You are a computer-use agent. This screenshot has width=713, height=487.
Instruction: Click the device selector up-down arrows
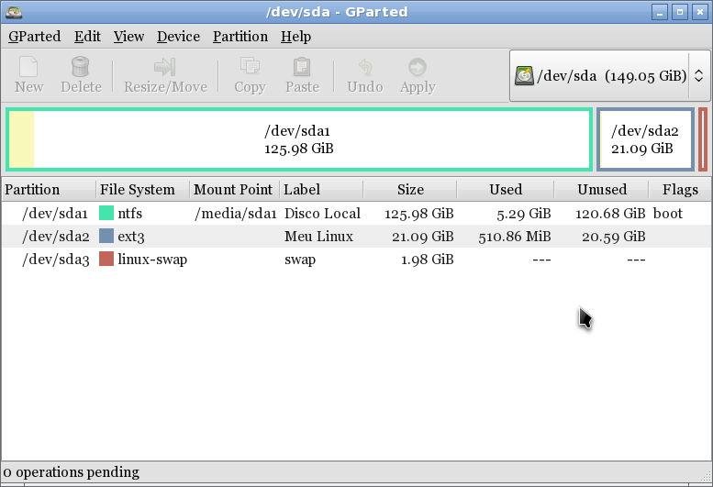coord(698,75)
